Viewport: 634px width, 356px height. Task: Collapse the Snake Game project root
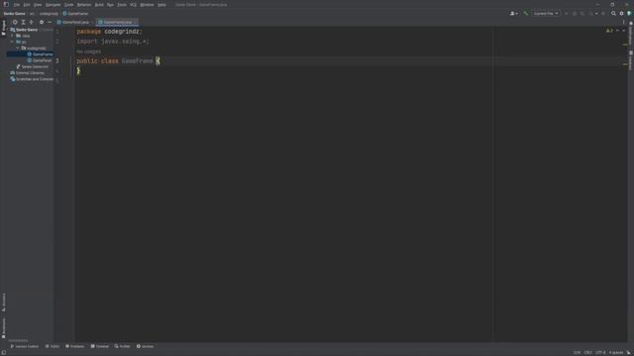(8, 30)
